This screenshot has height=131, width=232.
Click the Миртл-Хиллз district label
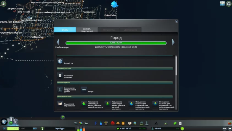tap(15, 9)
